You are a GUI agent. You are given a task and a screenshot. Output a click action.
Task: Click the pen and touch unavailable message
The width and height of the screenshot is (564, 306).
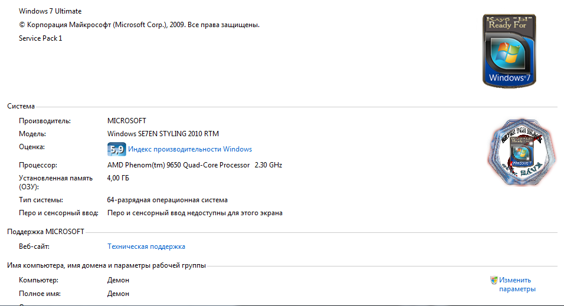coord(195,213)
